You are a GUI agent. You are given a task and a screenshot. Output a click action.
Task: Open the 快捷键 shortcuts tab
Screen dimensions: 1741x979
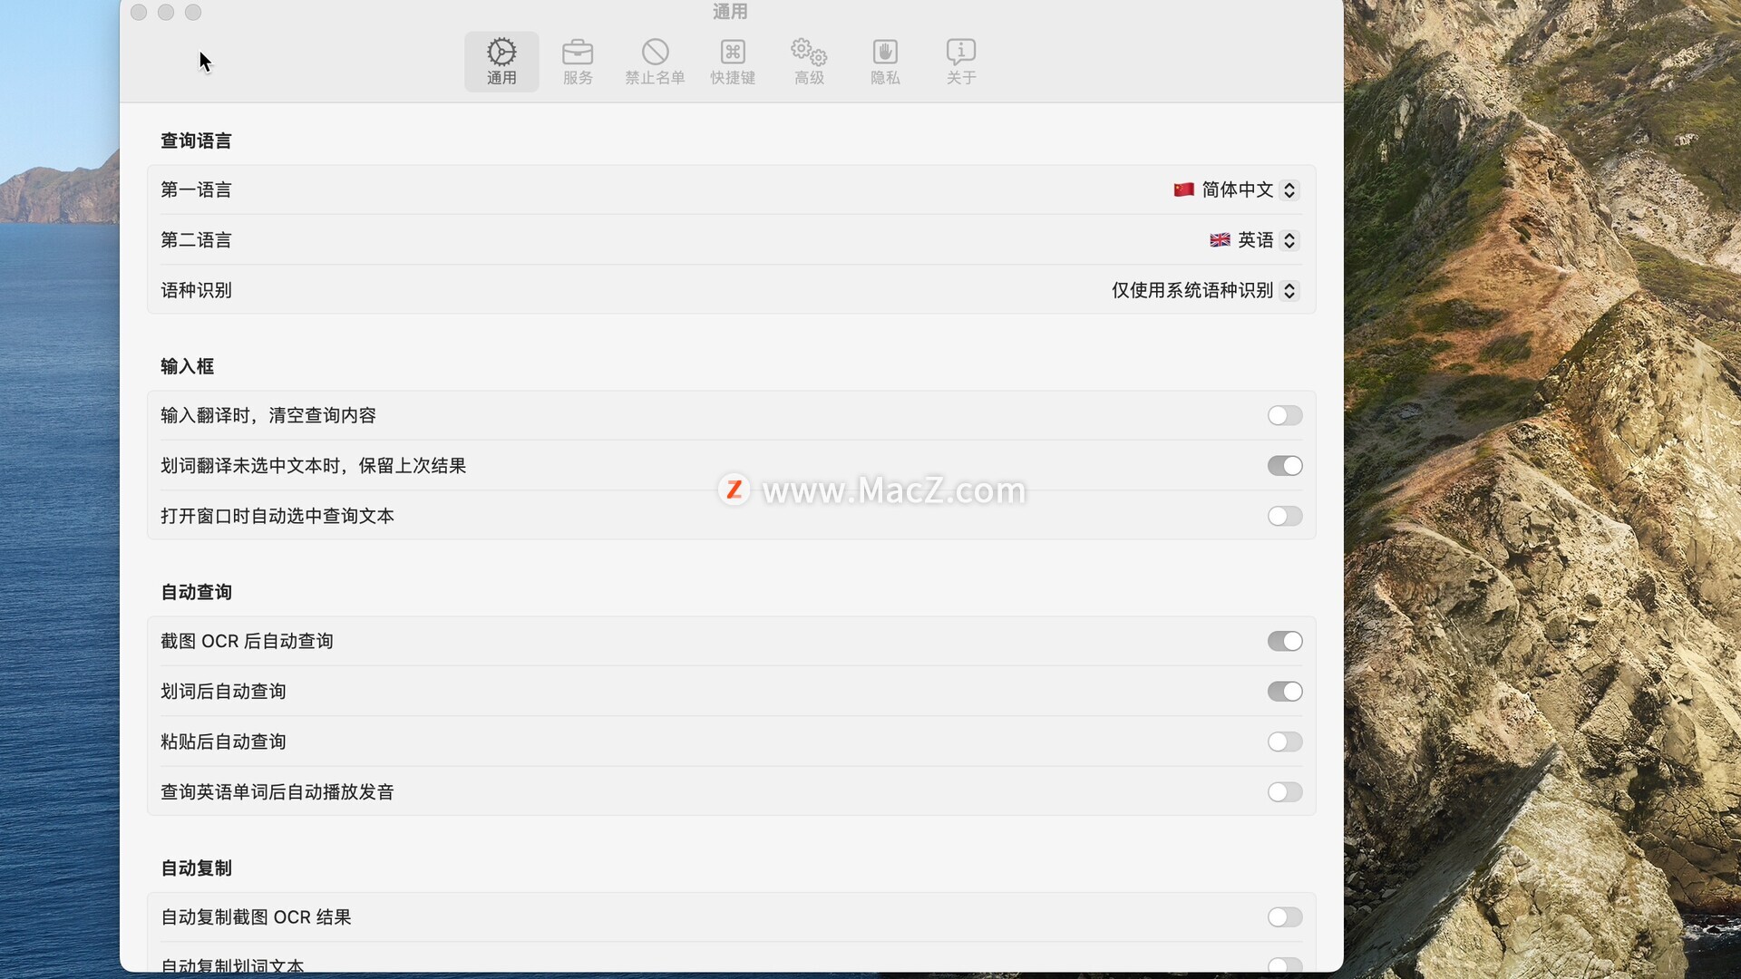click(x=733, y=62)
